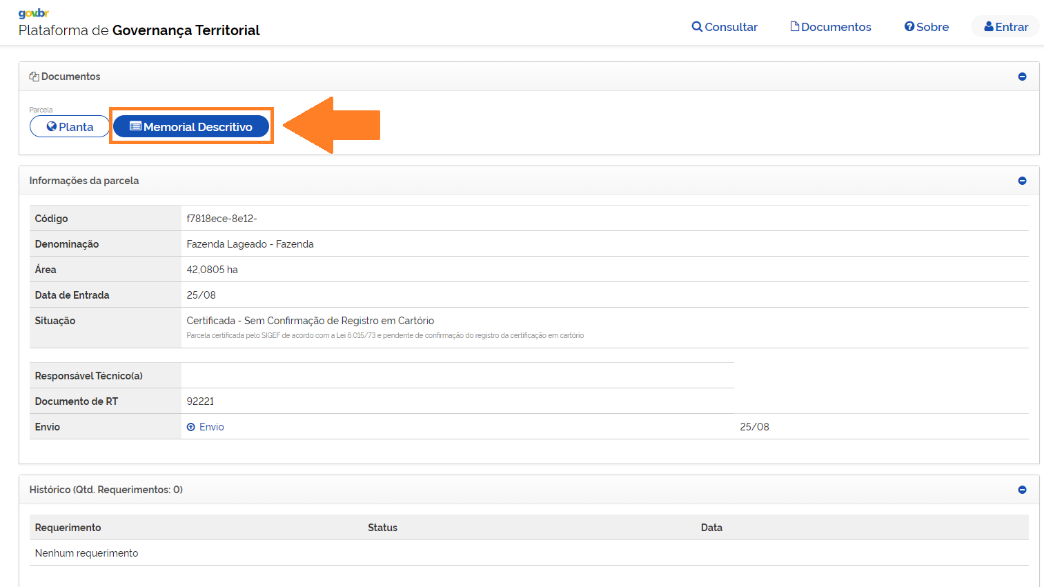1044x587 pixels.
Task: Collapse the Informações da parcela panel
Action: coord(1022,181)
